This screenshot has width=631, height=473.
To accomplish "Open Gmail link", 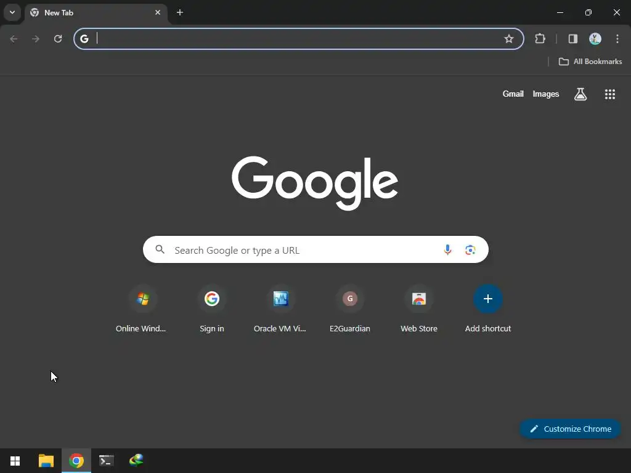I will [x=513, y=94].
